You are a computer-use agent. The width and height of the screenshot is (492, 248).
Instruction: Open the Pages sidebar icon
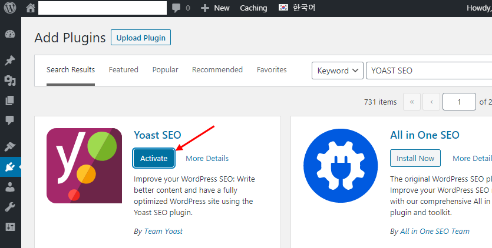[10, 100]
